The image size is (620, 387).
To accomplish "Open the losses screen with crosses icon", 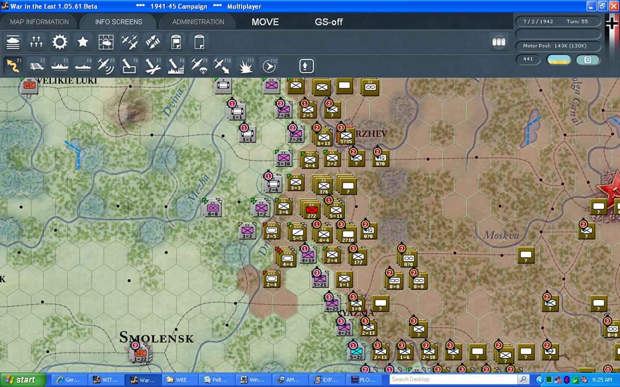I will pos(36,42).
